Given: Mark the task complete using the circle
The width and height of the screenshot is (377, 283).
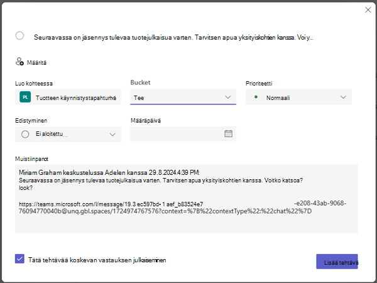Looking at the screenshot, I should click(x=19, y=36).
